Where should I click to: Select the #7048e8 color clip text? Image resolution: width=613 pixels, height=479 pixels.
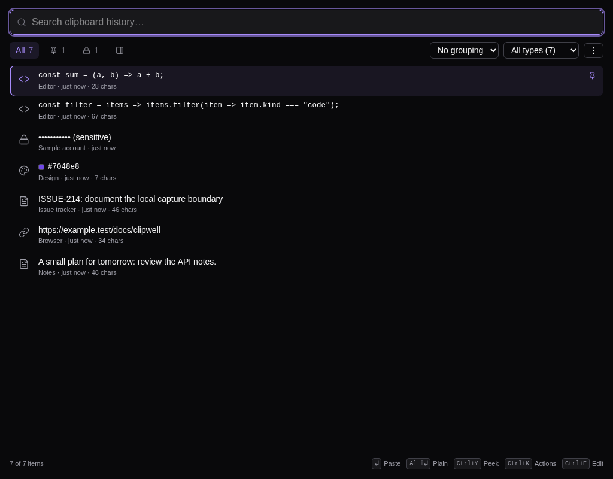63,167
